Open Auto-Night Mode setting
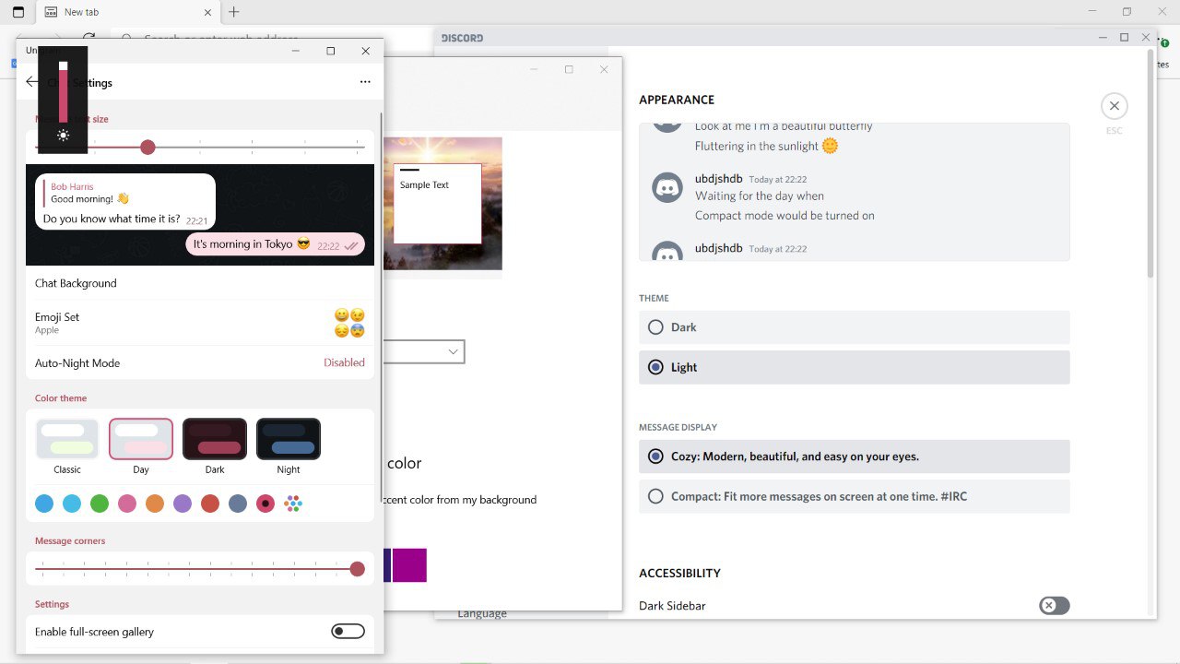The image size is (1180, 664). [200, 362]
